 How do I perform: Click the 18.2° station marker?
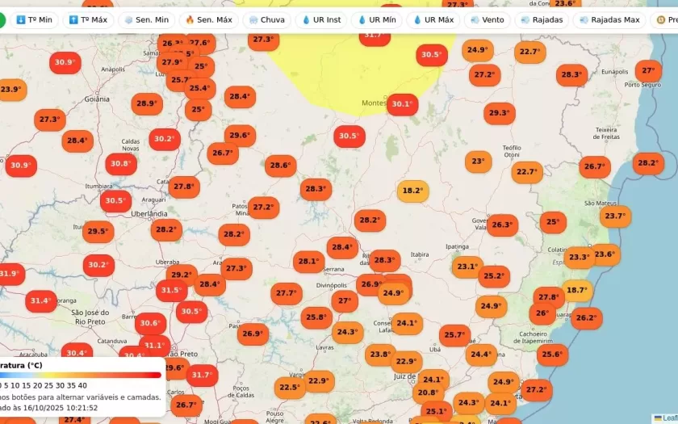(x=412, y=191)
